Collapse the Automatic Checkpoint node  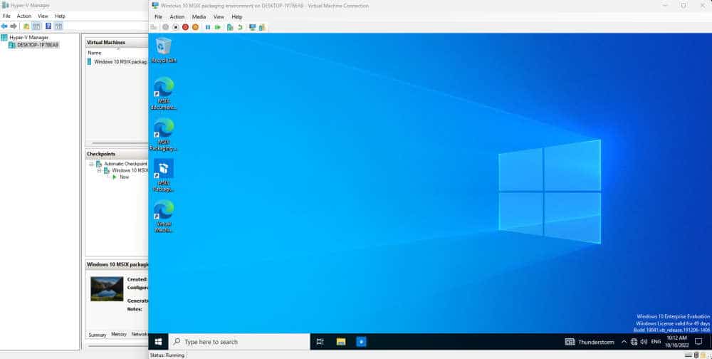click(91, 164)
